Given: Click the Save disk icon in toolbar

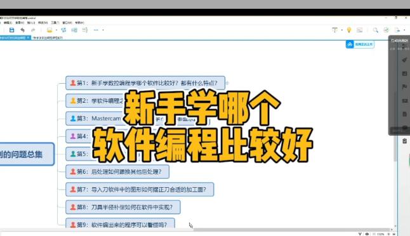Looking at the screenshot, I should (x=11, y=30).
